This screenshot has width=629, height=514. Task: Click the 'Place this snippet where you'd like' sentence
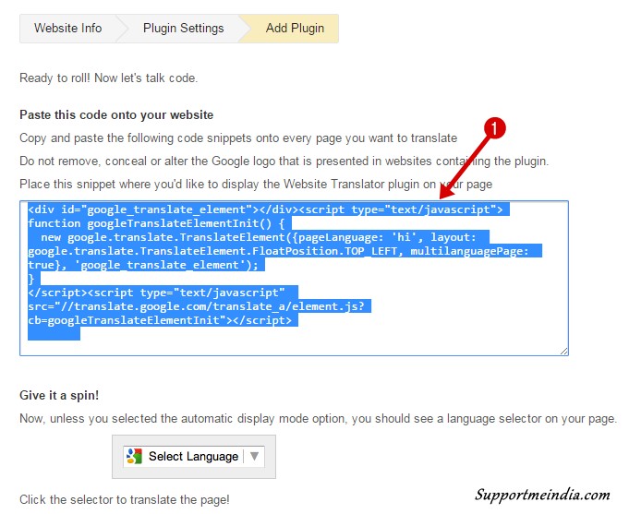[x=256, y=184]
